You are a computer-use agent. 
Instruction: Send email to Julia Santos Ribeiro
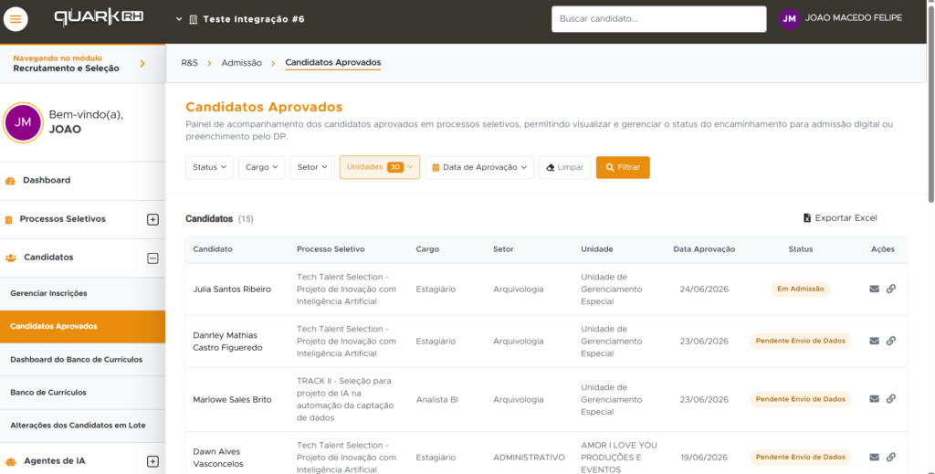874,290
